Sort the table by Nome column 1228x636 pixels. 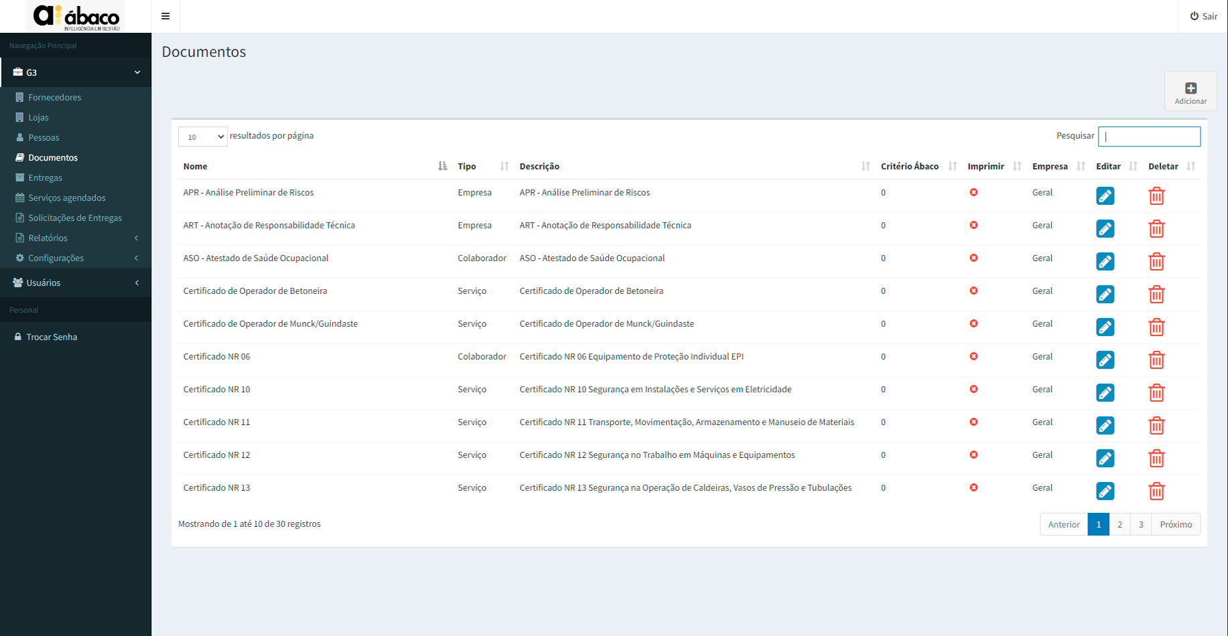click(x=315, y=166)
